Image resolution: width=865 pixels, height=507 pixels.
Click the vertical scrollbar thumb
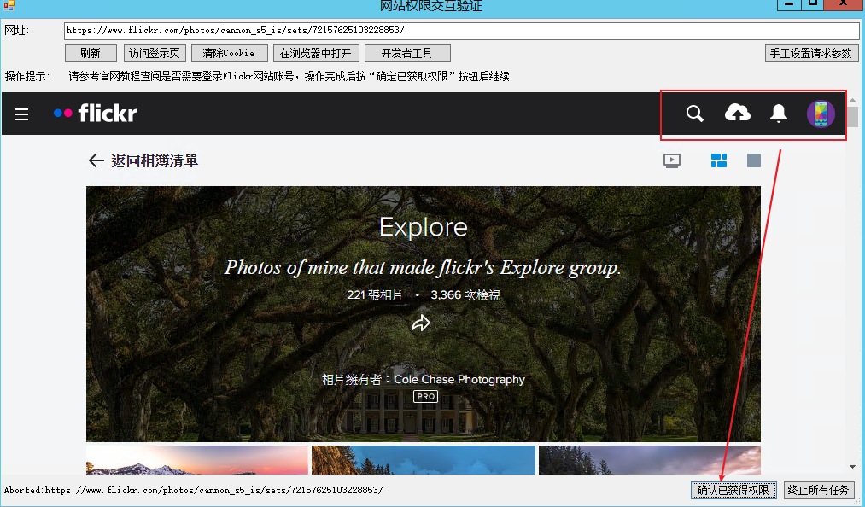(x=853, y=117)
